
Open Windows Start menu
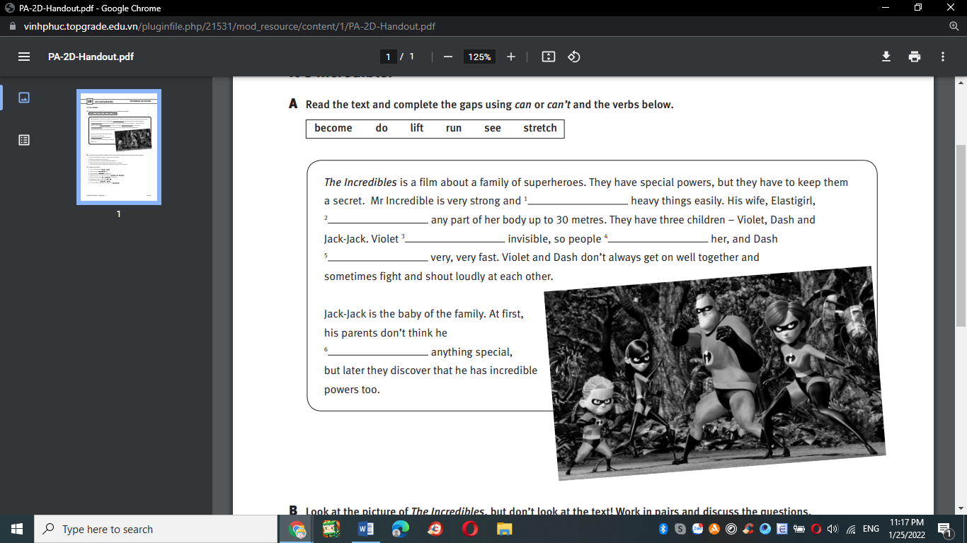[17, 529]
